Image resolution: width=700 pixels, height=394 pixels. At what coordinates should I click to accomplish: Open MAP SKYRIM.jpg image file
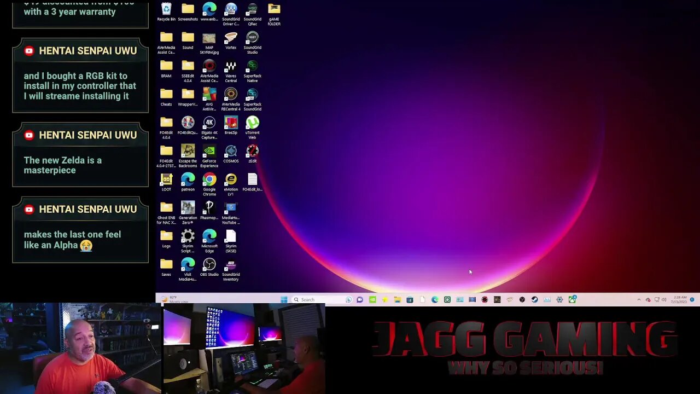[209, 43]
